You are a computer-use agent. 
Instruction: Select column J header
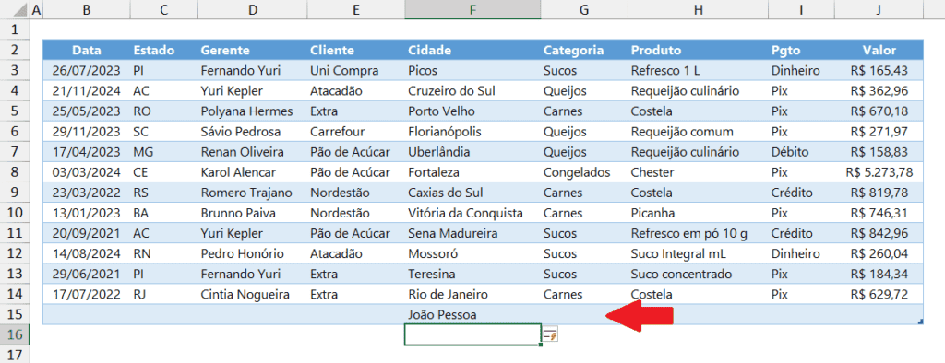click(x=879, y=9)
